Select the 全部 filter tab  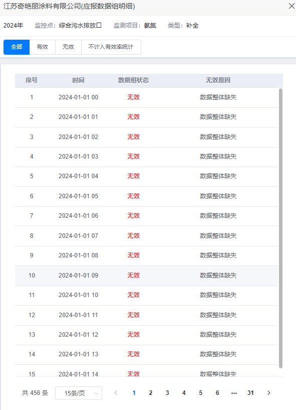pos(17,47)
